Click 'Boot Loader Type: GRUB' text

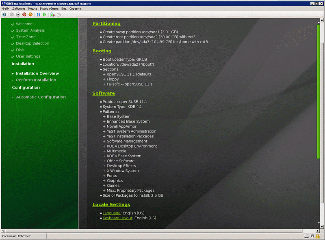click(125, 59)
